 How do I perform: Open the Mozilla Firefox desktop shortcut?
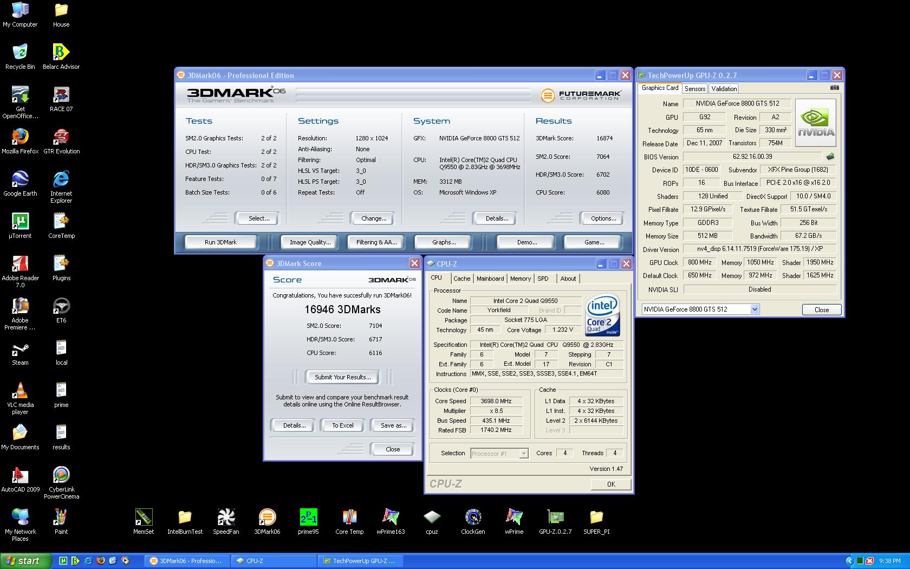20,141
